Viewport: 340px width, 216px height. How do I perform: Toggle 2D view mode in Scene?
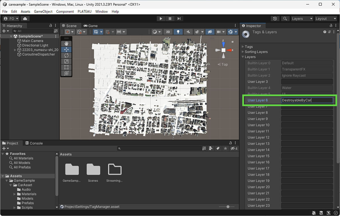(x=168, y=32)
